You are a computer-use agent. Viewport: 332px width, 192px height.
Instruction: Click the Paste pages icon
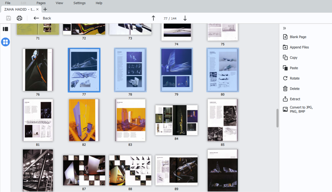coord(285,68)
